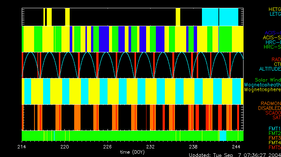281x157 pixels.
Task: Click the large cyan LETG block in top panel
Action: [x=220, y=17]
